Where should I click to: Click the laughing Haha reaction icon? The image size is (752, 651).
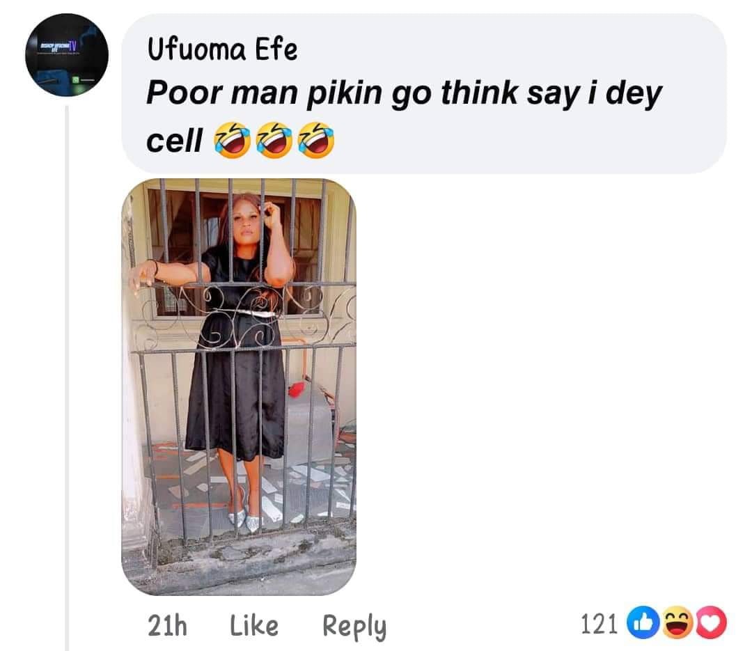click(x=677, y=623)
